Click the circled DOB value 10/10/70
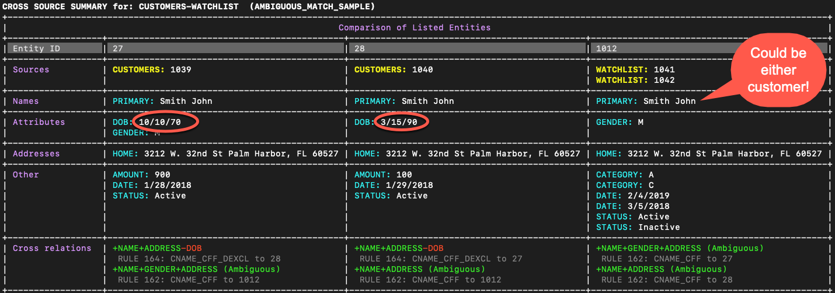Screen dimensions: 835x293 point(159,122)
